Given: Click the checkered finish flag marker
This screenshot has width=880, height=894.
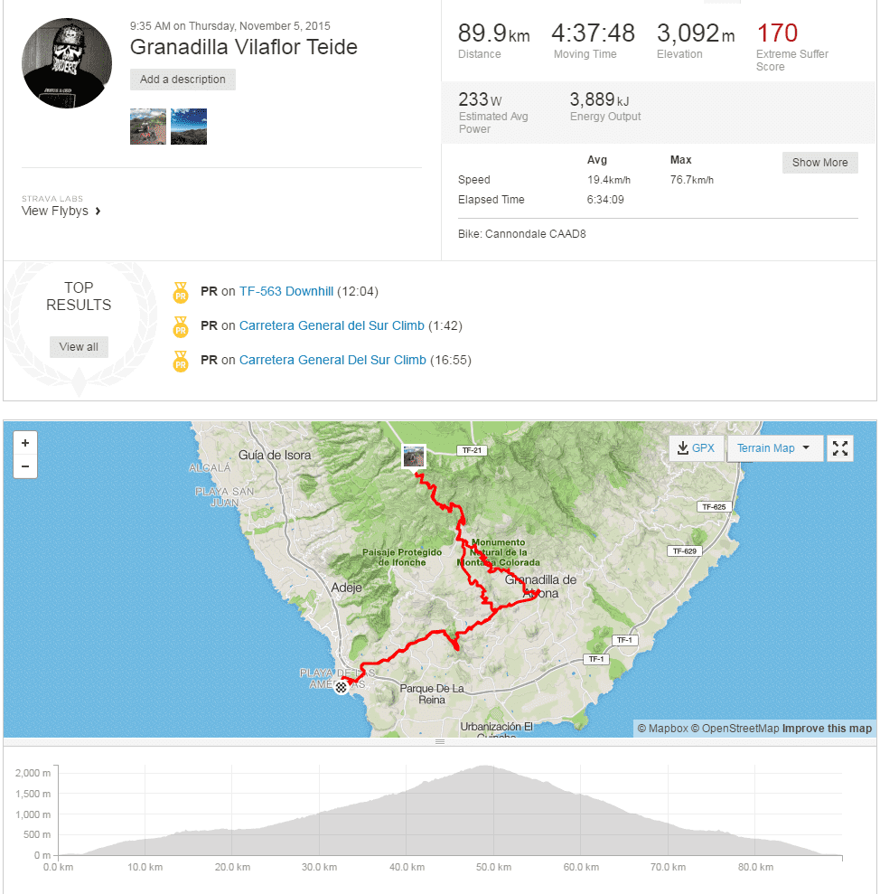Looking at the screenshot, I should pos(341,687).
